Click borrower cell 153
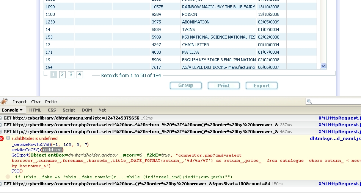 [59, 37]
